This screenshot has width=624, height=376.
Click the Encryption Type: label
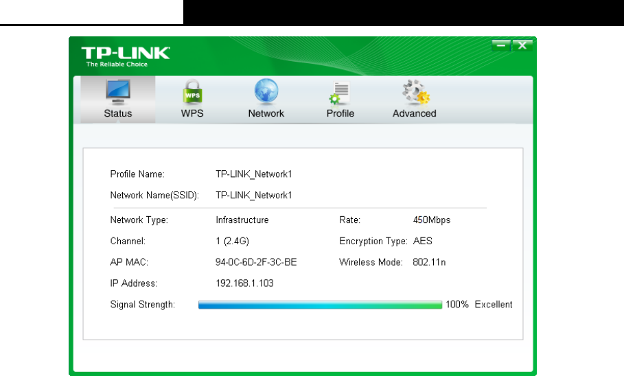(x=373, y=241)
